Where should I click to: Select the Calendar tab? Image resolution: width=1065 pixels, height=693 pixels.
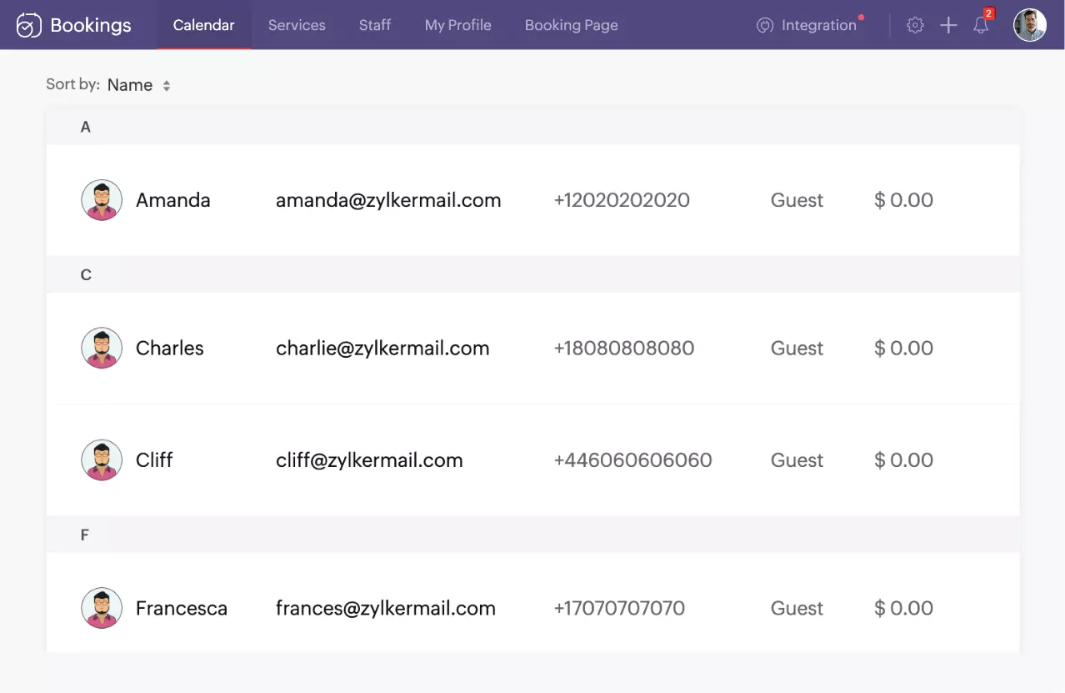point(204,25)
